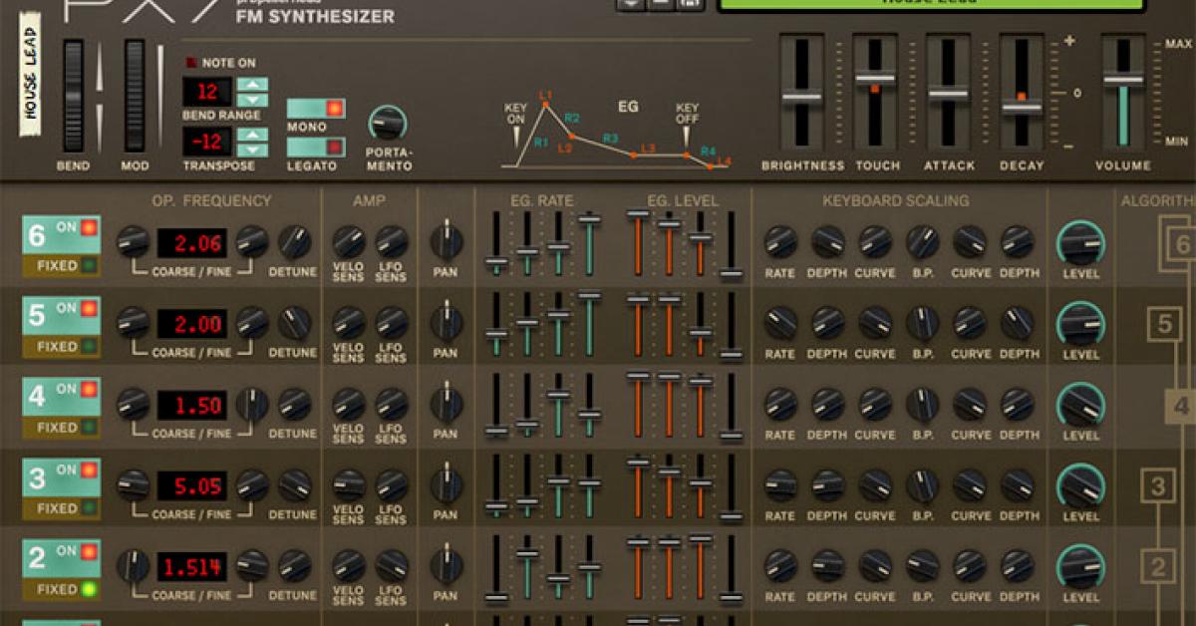
Task: Click operator 3 Velo Sens knob
Action: tap(348, 484)
